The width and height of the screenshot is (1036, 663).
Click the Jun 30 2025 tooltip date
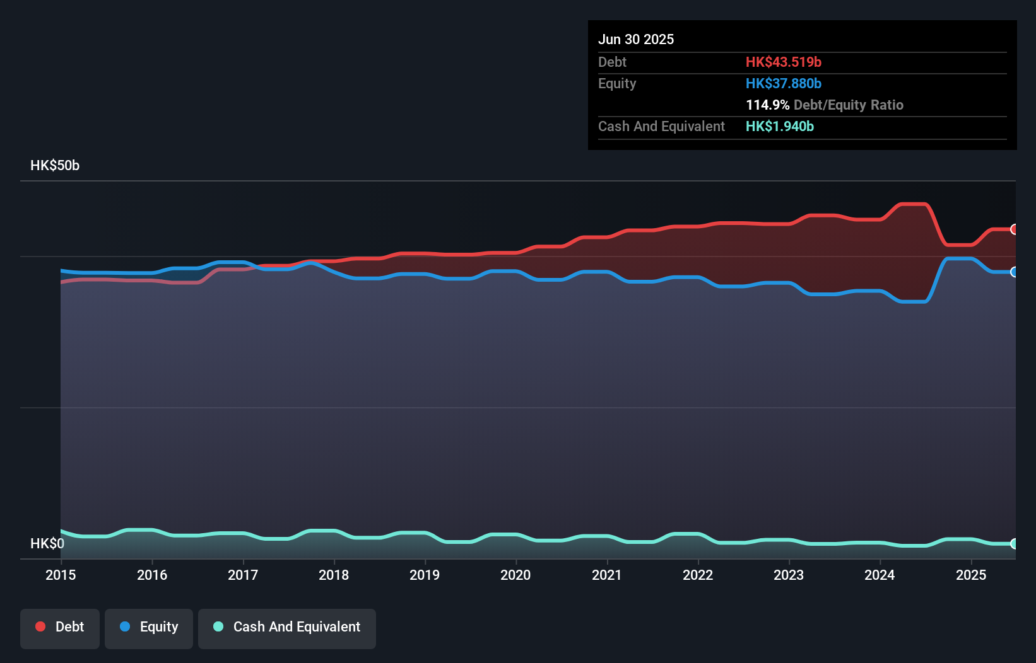coord(636,40)
